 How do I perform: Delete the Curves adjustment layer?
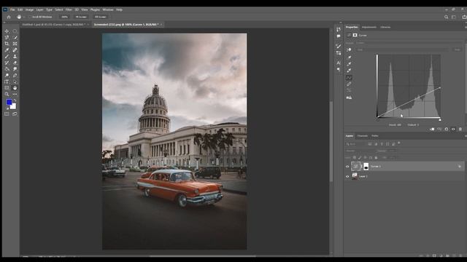[x=460, y=130]
